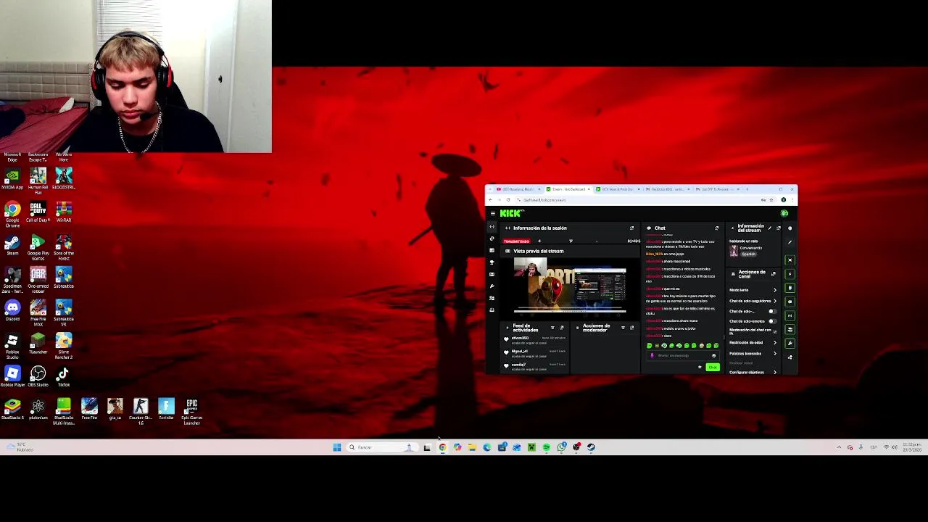The width and height of the screenshot is (928, 522).
Task: Filter the Acciones de moderador panel
Action: tap(623, 328)
